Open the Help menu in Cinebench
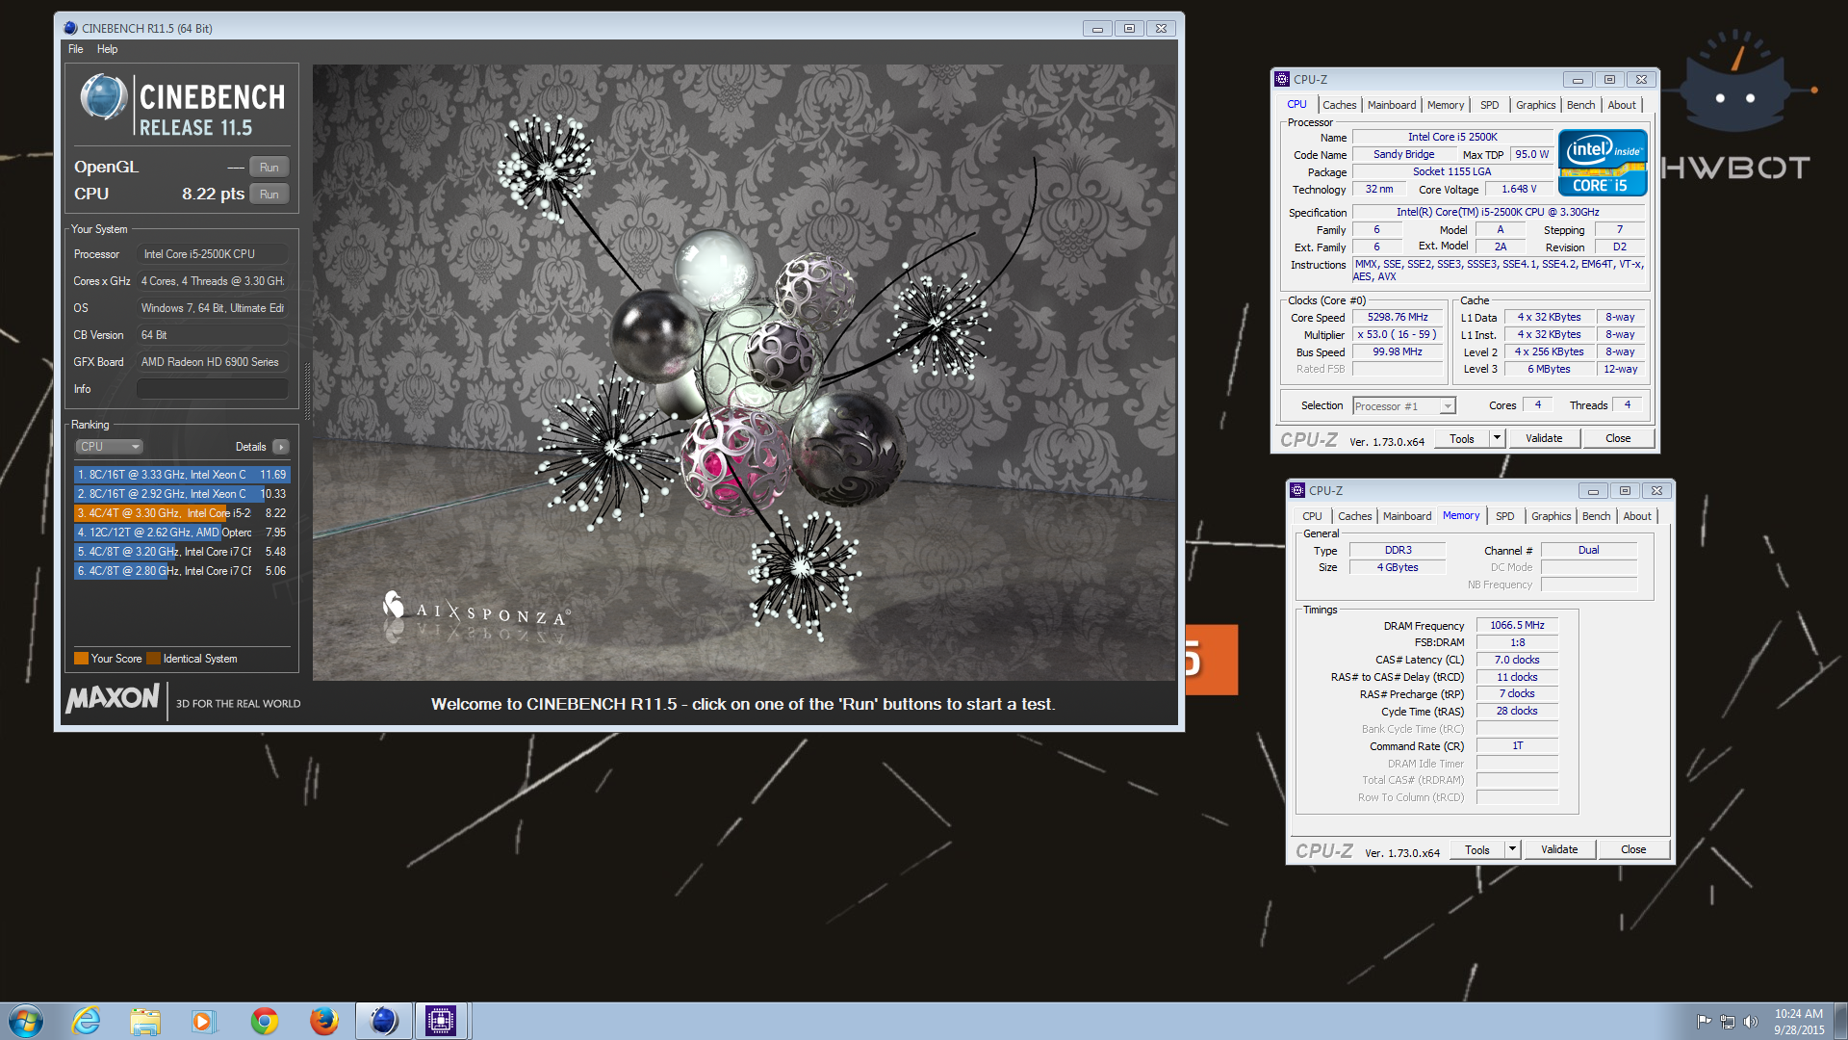 [108, 49]
